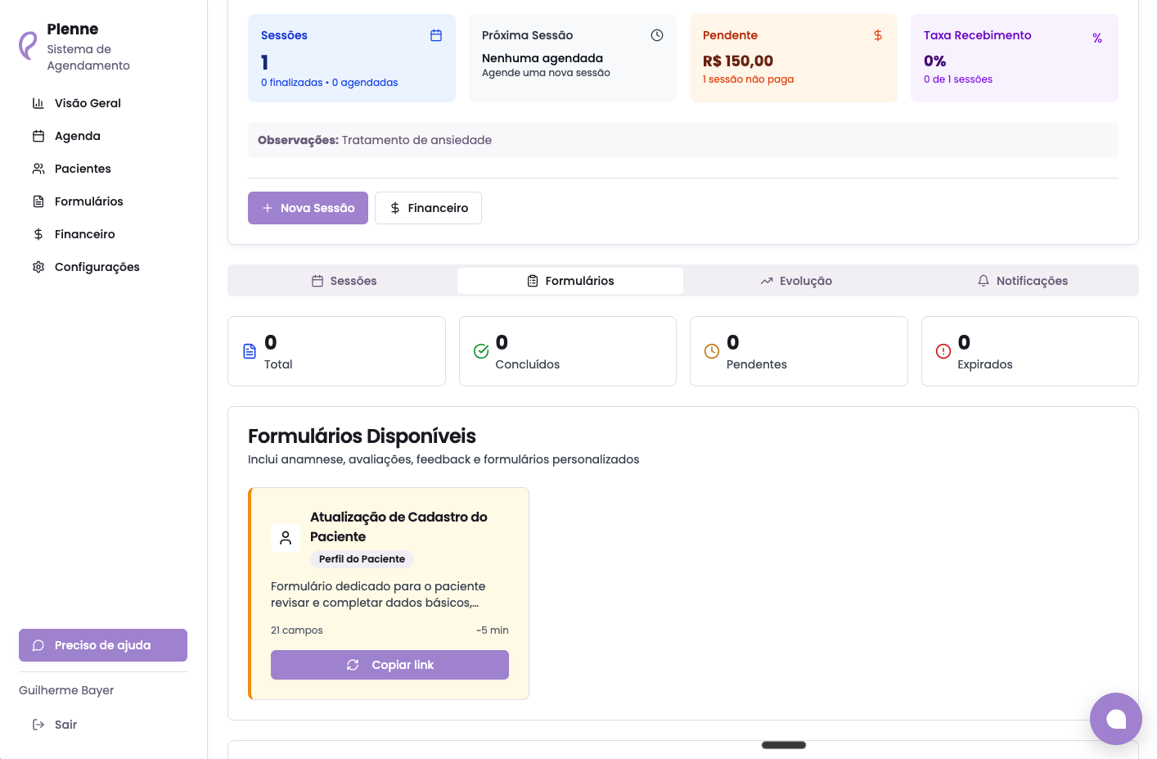Click the percent icon on Taxa Recebimento
This screenshot has width=1157, height=759.
coord(1097,38)
